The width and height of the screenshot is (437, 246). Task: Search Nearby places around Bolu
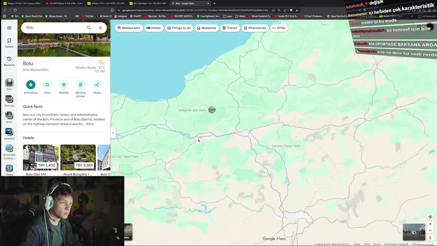(x=64, y=87)
